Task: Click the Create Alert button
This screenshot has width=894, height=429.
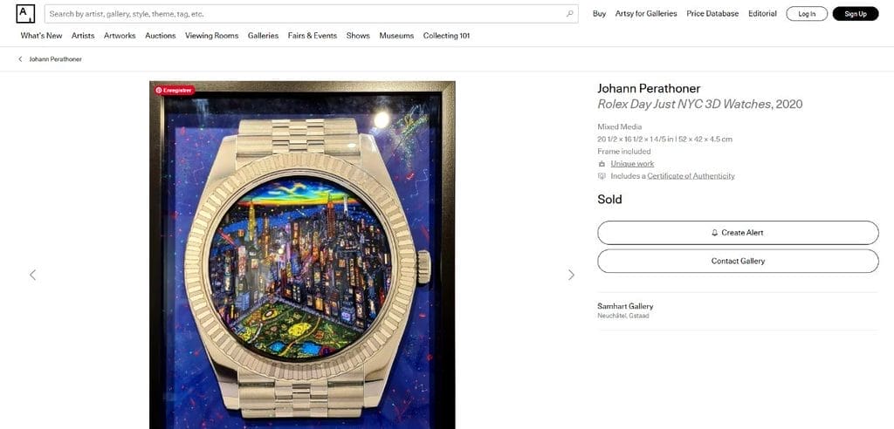Action: point(738,233)
